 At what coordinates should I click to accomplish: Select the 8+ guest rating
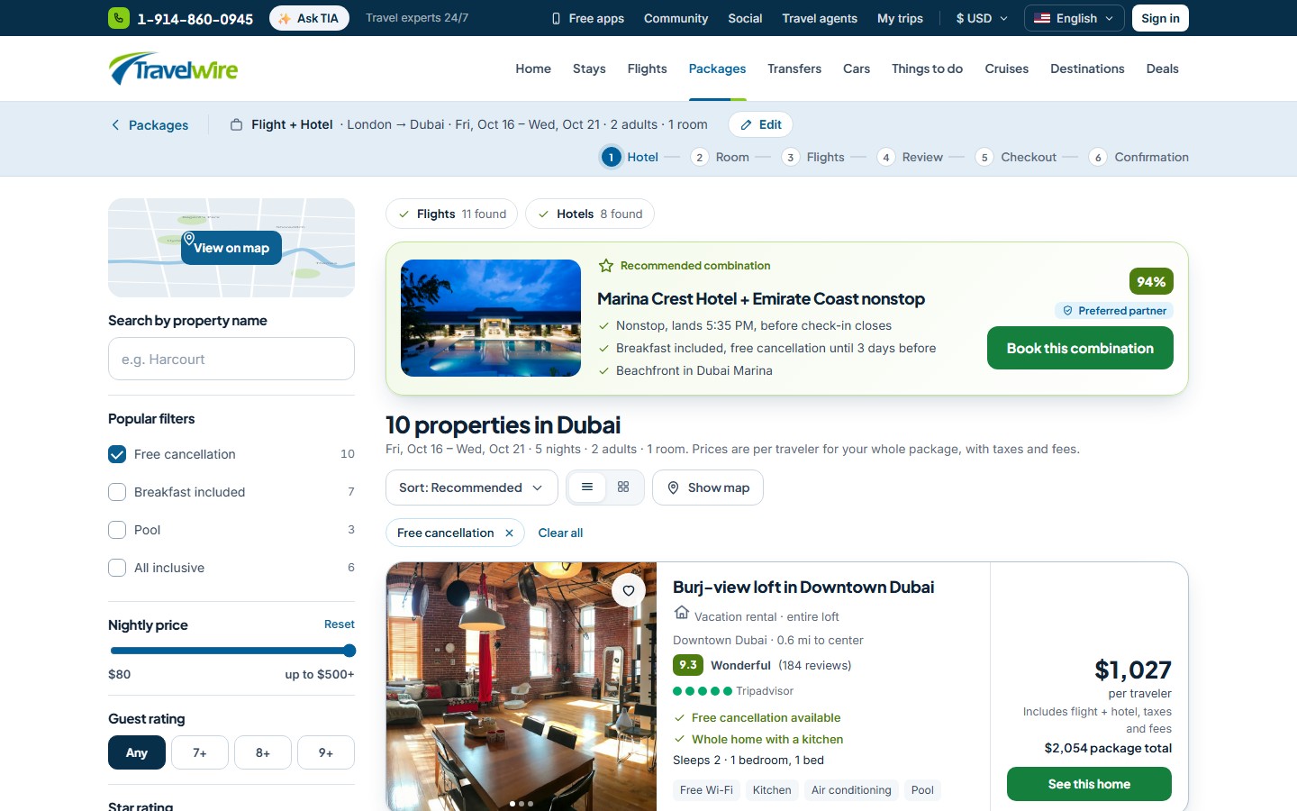[x=263, y=752]
